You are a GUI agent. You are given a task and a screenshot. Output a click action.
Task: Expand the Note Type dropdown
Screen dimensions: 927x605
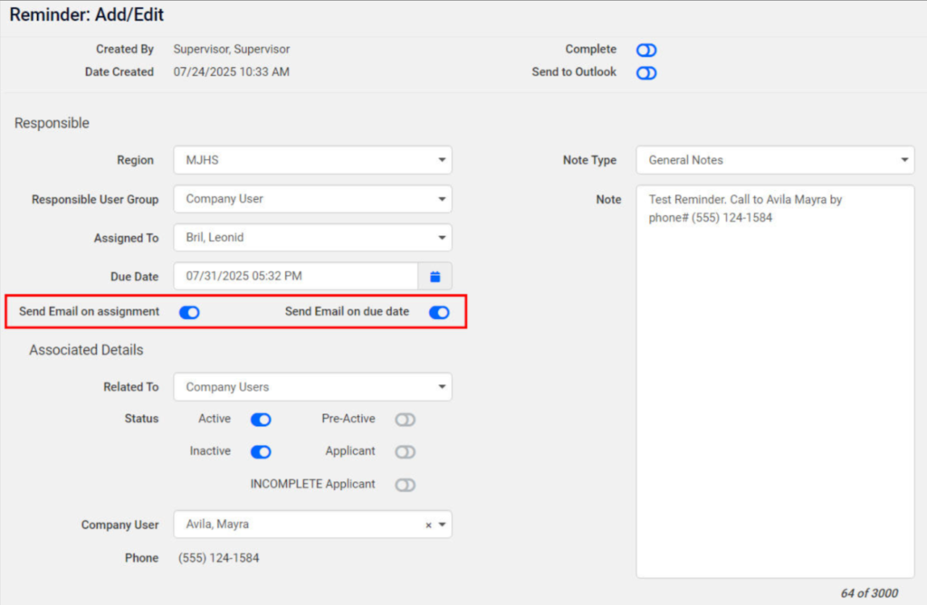[775, 160]
